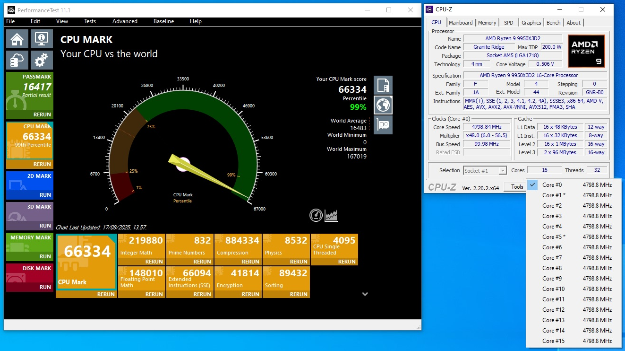
Task: Click the AMD Ryzen 9 logo in CPU-Z
Action: tap(586, 51)
